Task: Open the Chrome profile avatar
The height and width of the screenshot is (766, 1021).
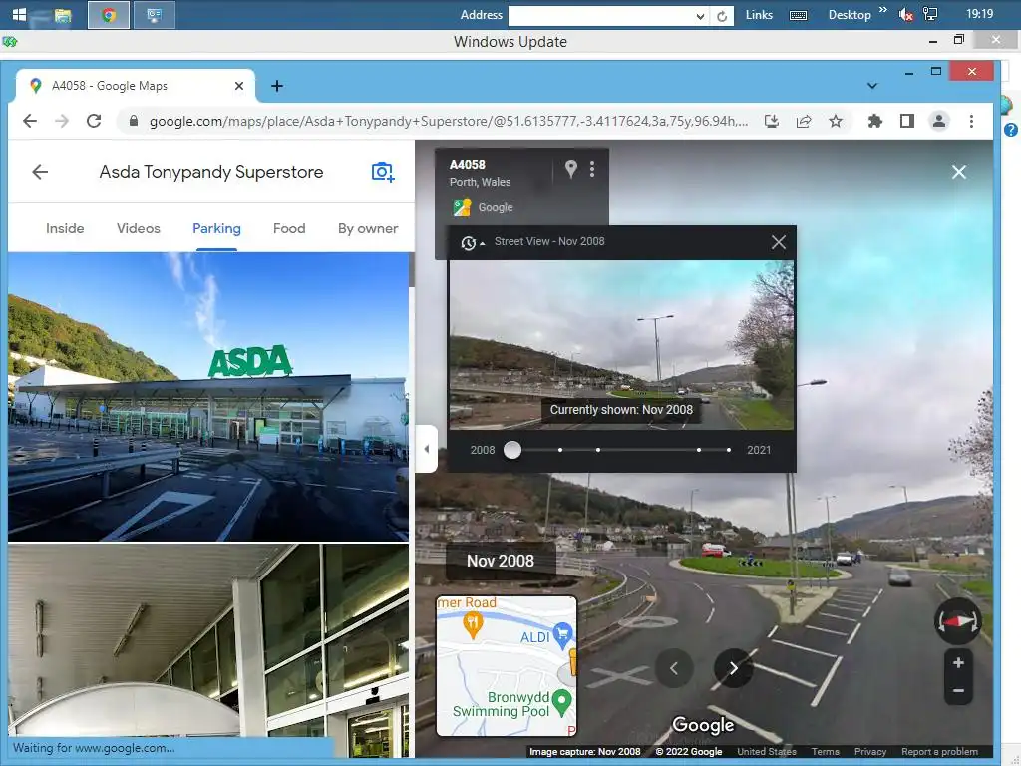Action: pos(939,121)
